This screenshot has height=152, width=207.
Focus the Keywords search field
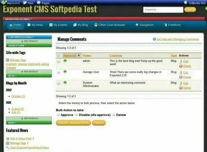click(163, 10)
